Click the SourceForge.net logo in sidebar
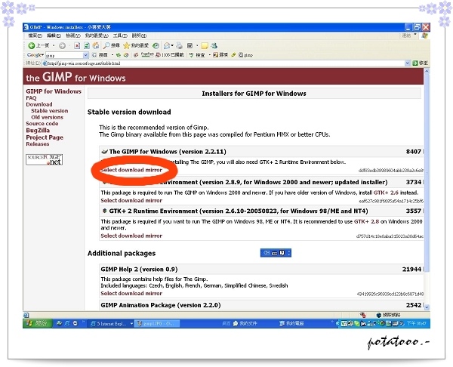The image size is (453, 367). click(45, 159)
